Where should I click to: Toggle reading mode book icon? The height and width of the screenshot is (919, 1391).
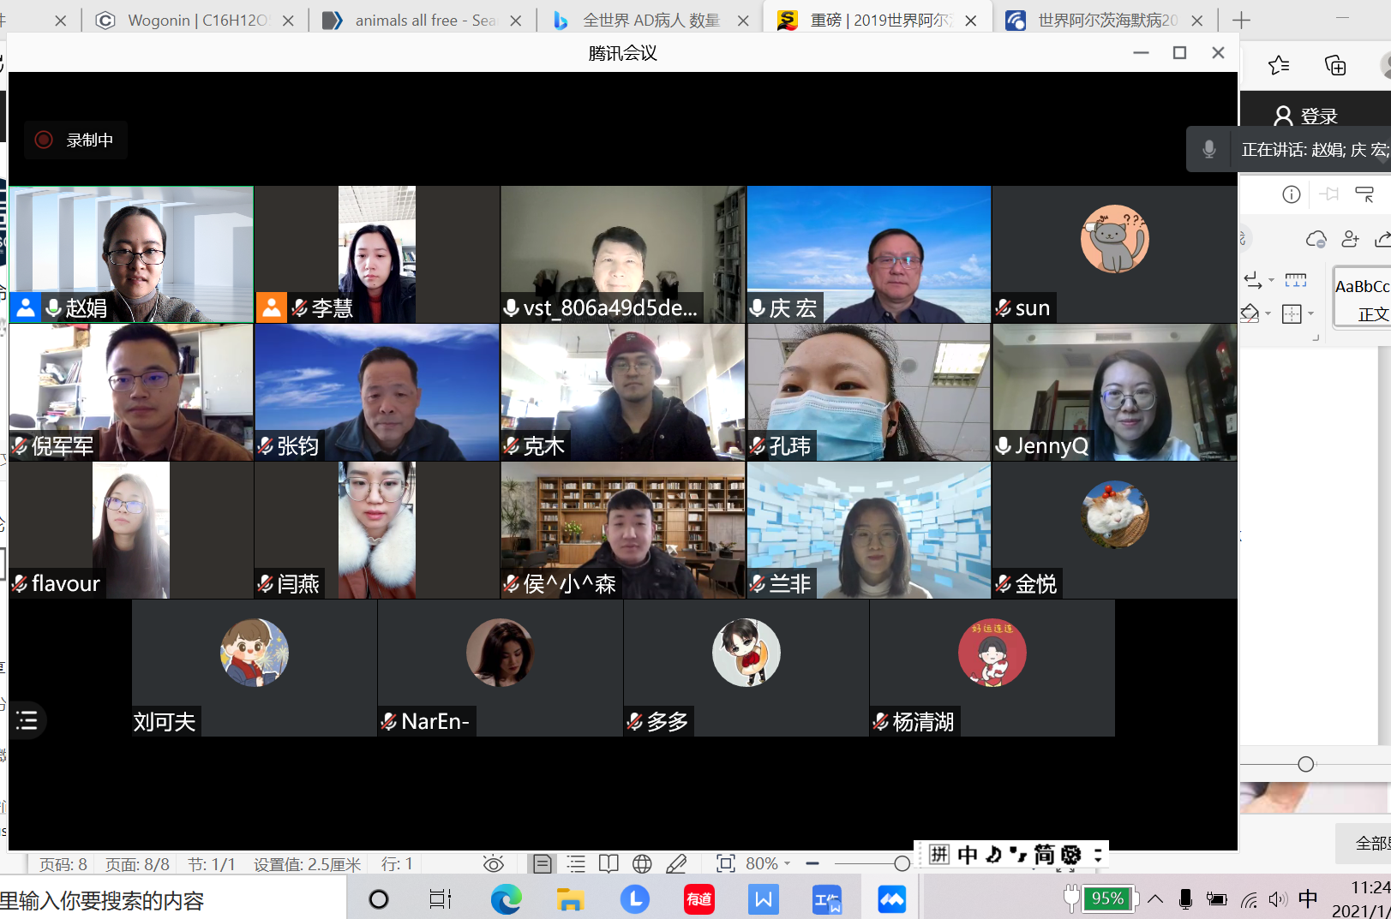pos(609,864)
